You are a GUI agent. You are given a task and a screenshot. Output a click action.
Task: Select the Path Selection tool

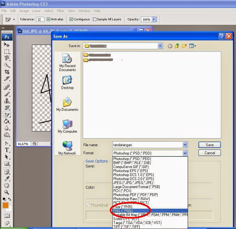(x=7, y=157)
